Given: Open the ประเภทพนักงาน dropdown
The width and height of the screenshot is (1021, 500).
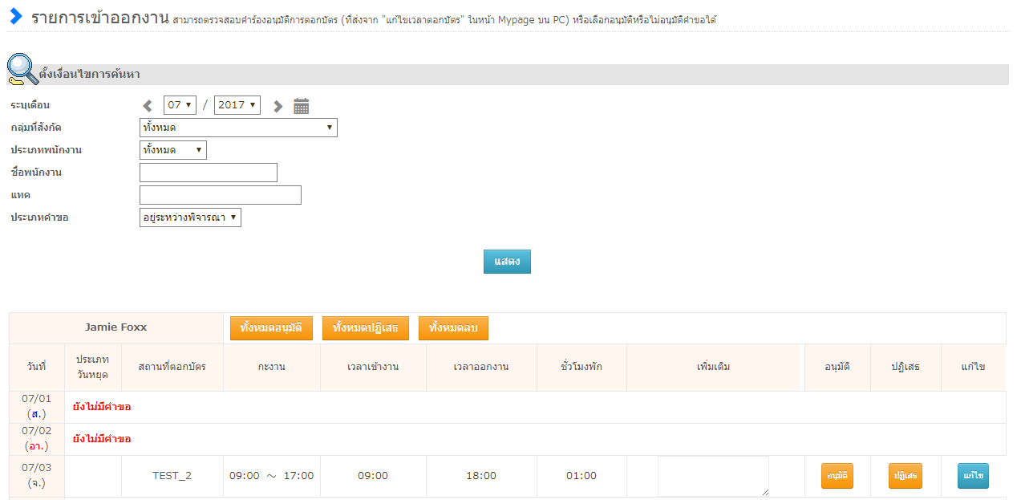Looking at the screenshot, I should (172, 150).
